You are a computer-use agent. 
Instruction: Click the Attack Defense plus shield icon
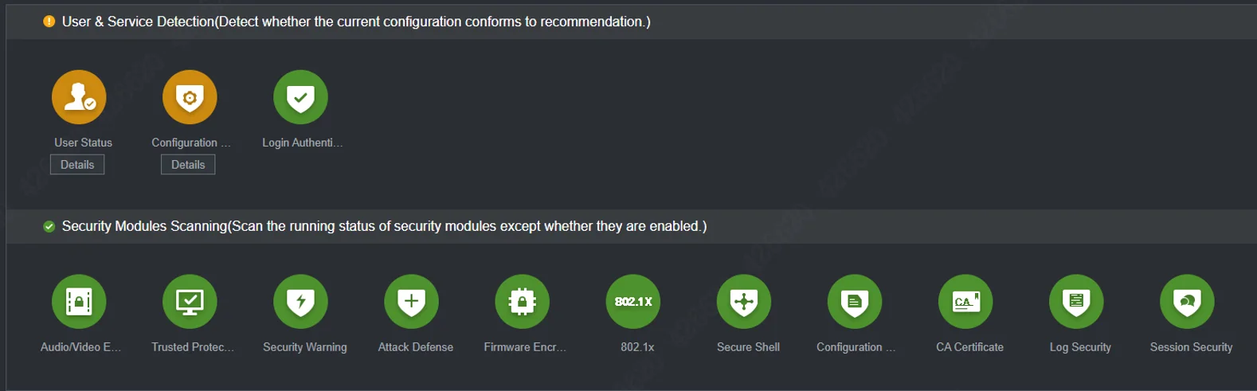411,302
